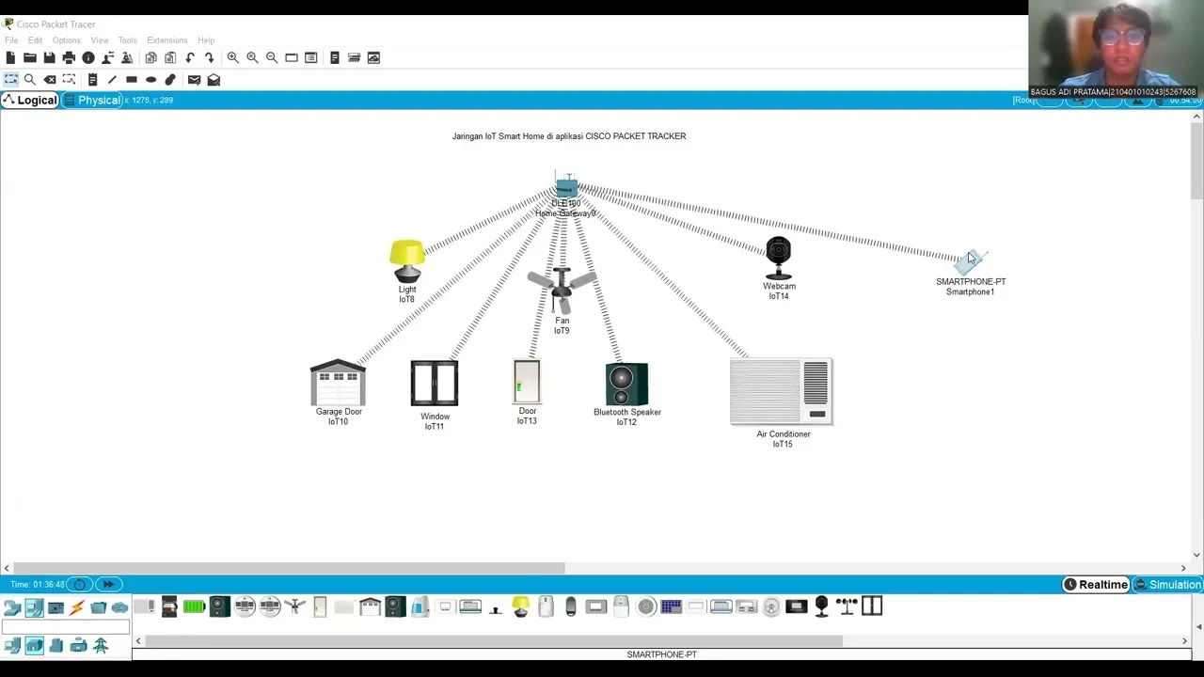The width and height of the screenshot is (1204, 677).
Task: Open the Edit menu
Action: [35, 40]
